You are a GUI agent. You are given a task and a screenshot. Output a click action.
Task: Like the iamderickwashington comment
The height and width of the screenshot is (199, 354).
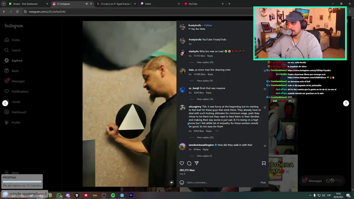[265, 146]
